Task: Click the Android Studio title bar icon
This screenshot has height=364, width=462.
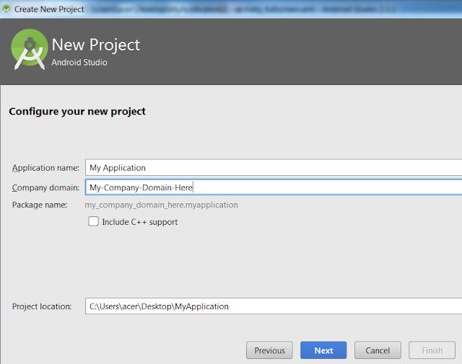Action: point(6,9)
